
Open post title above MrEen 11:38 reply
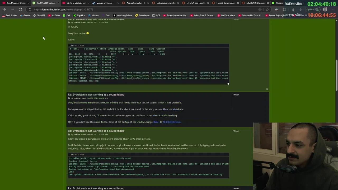click(96, 95)
